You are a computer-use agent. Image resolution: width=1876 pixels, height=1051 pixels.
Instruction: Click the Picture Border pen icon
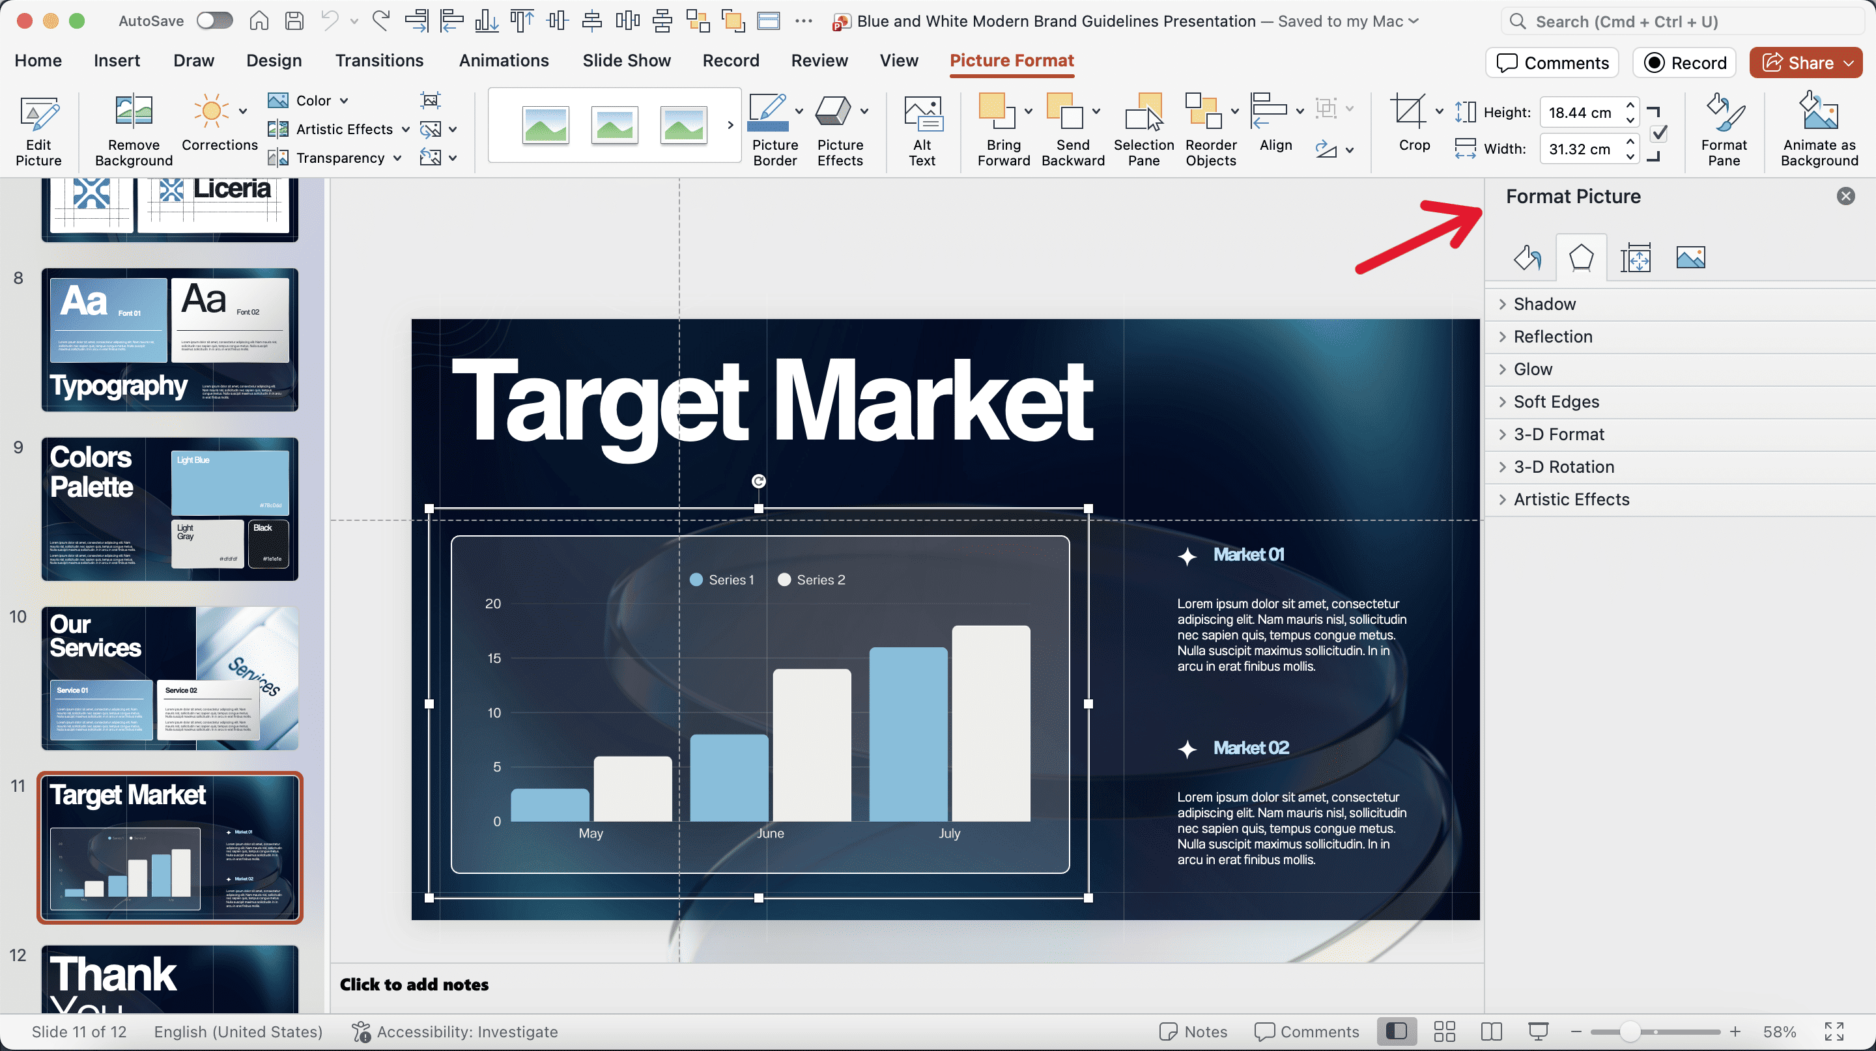pos(767,112)
